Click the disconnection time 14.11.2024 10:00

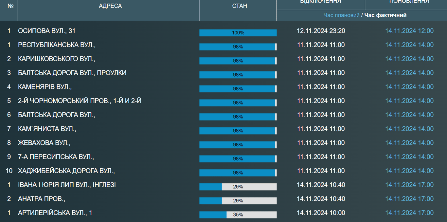tap(321, 213)
